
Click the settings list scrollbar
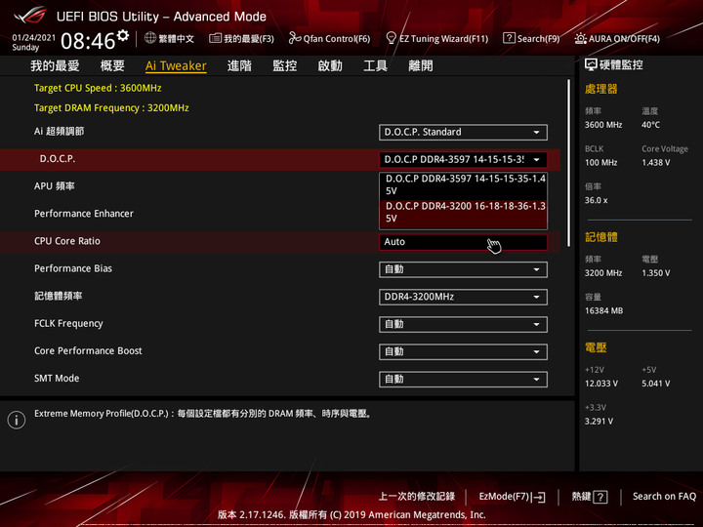(x=569, y=163)
